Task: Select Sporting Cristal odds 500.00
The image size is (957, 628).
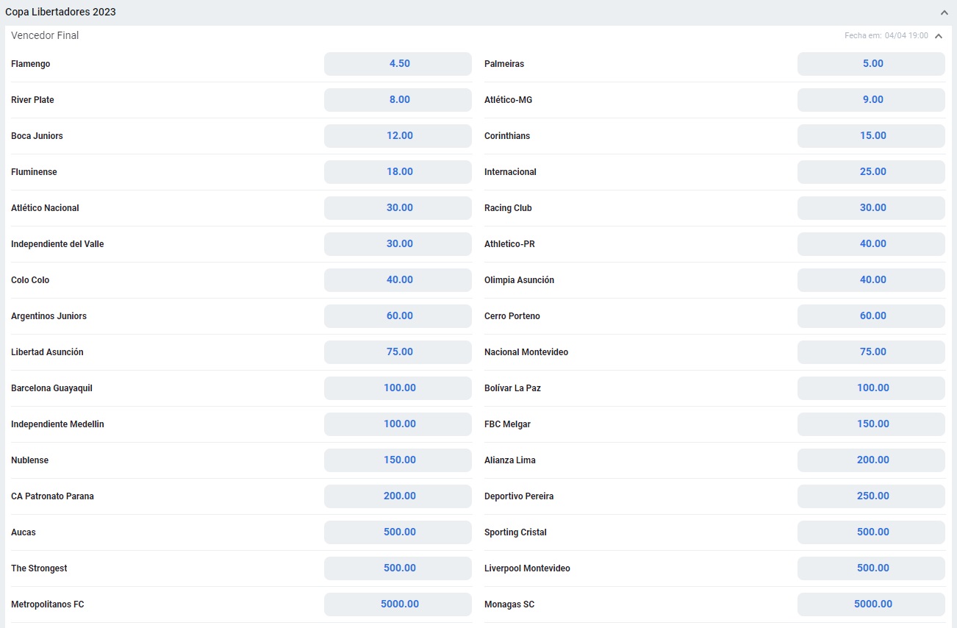Action: [871, 532]
